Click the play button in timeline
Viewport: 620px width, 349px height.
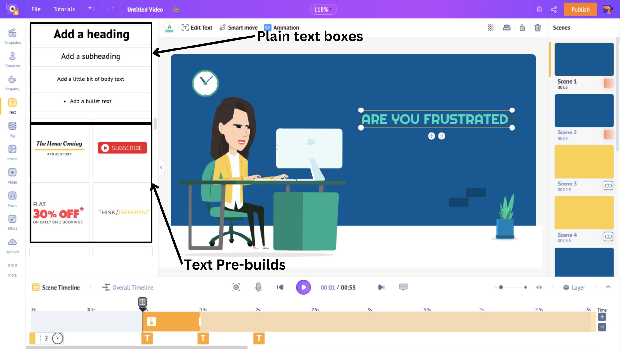coord(304,287)
